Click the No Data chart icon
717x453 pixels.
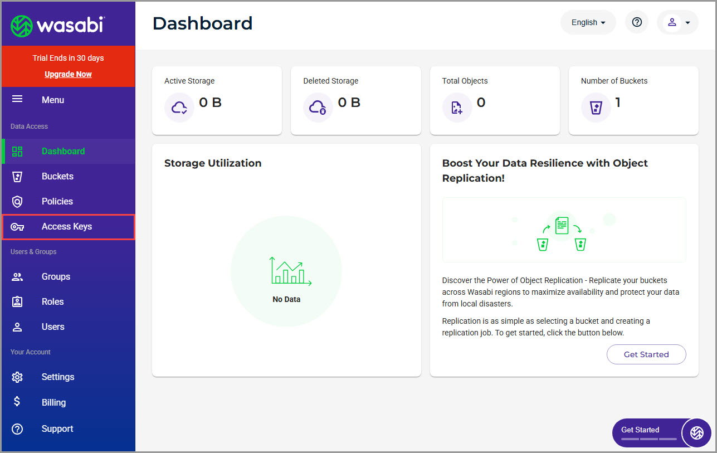(290, 271)
